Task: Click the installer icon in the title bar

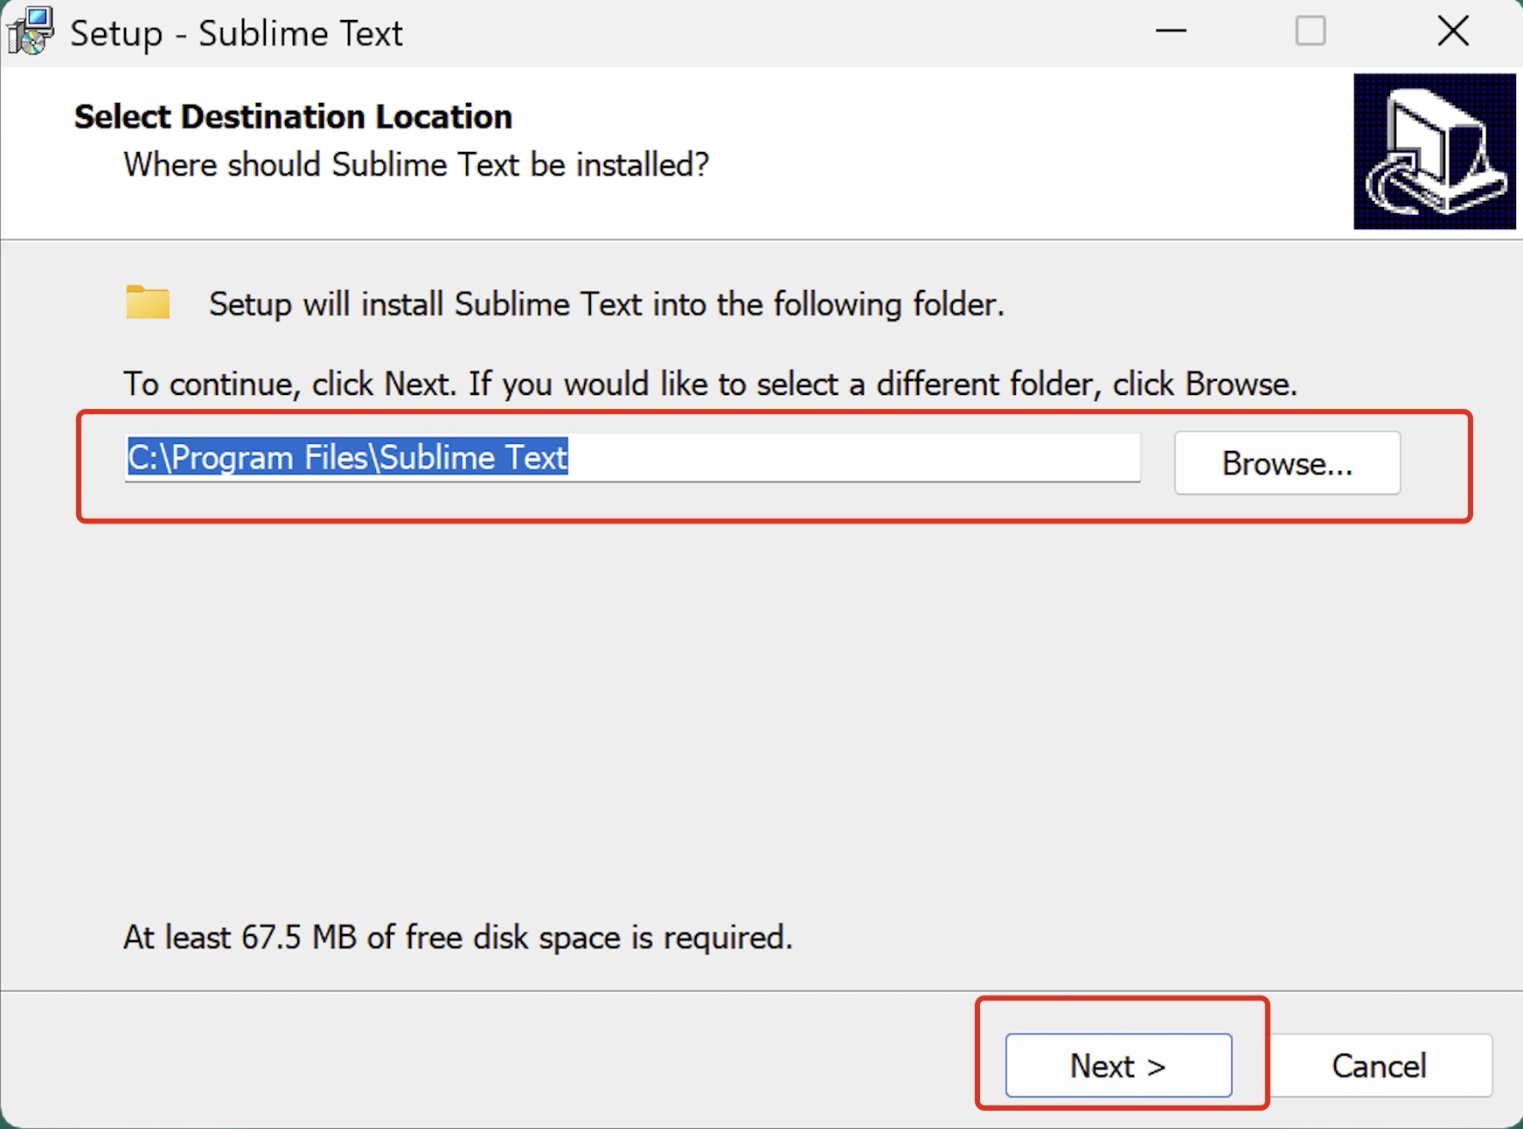Action: click(x=31, y=31)
